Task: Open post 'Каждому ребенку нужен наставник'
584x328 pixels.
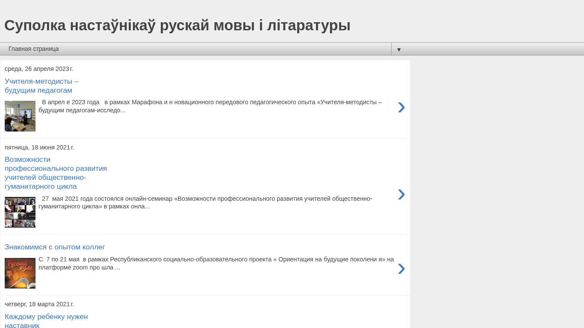Action: 46,321
